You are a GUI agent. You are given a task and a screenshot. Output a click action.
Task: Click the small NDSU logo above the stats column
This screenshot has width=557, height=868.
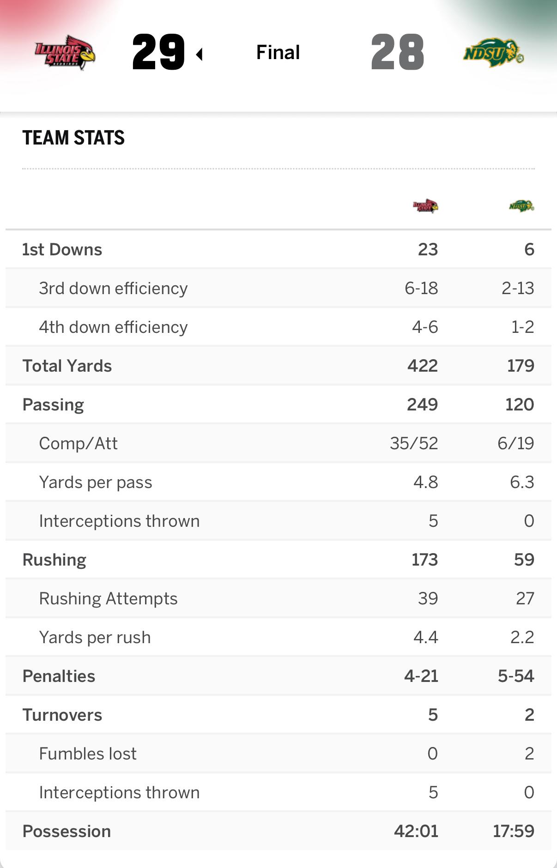(521, 206)
